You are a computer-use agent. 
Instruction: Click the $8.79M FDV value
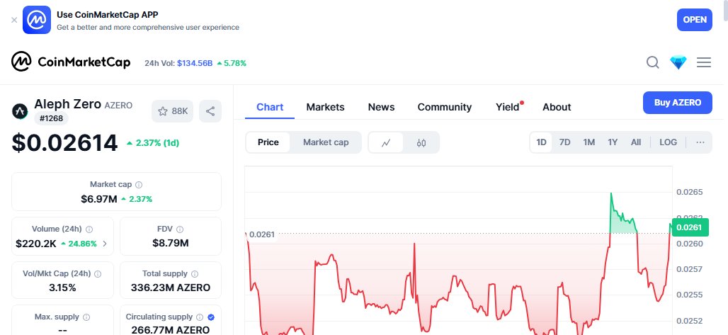[x=171, y=243]
